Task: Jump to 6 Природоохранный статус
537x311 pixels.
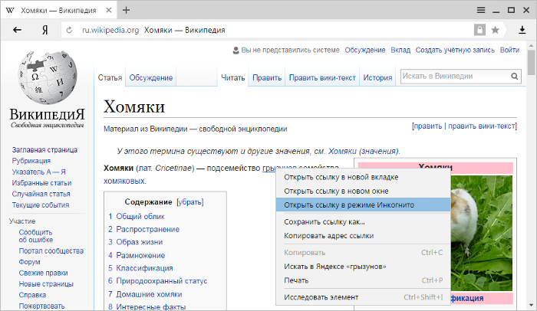Action: (x=157, y=281)
